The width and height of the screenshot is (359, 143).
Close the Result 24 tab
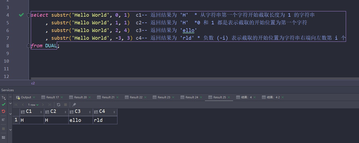(x=201, y=97)
